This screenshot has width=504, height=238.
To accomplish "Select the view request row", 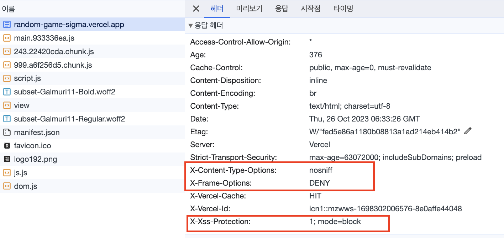I will click(x=22, y=105).
